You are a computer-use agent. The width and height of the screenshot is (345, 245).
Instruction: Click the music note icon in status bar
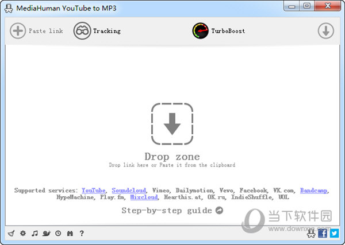click(34, 233)
